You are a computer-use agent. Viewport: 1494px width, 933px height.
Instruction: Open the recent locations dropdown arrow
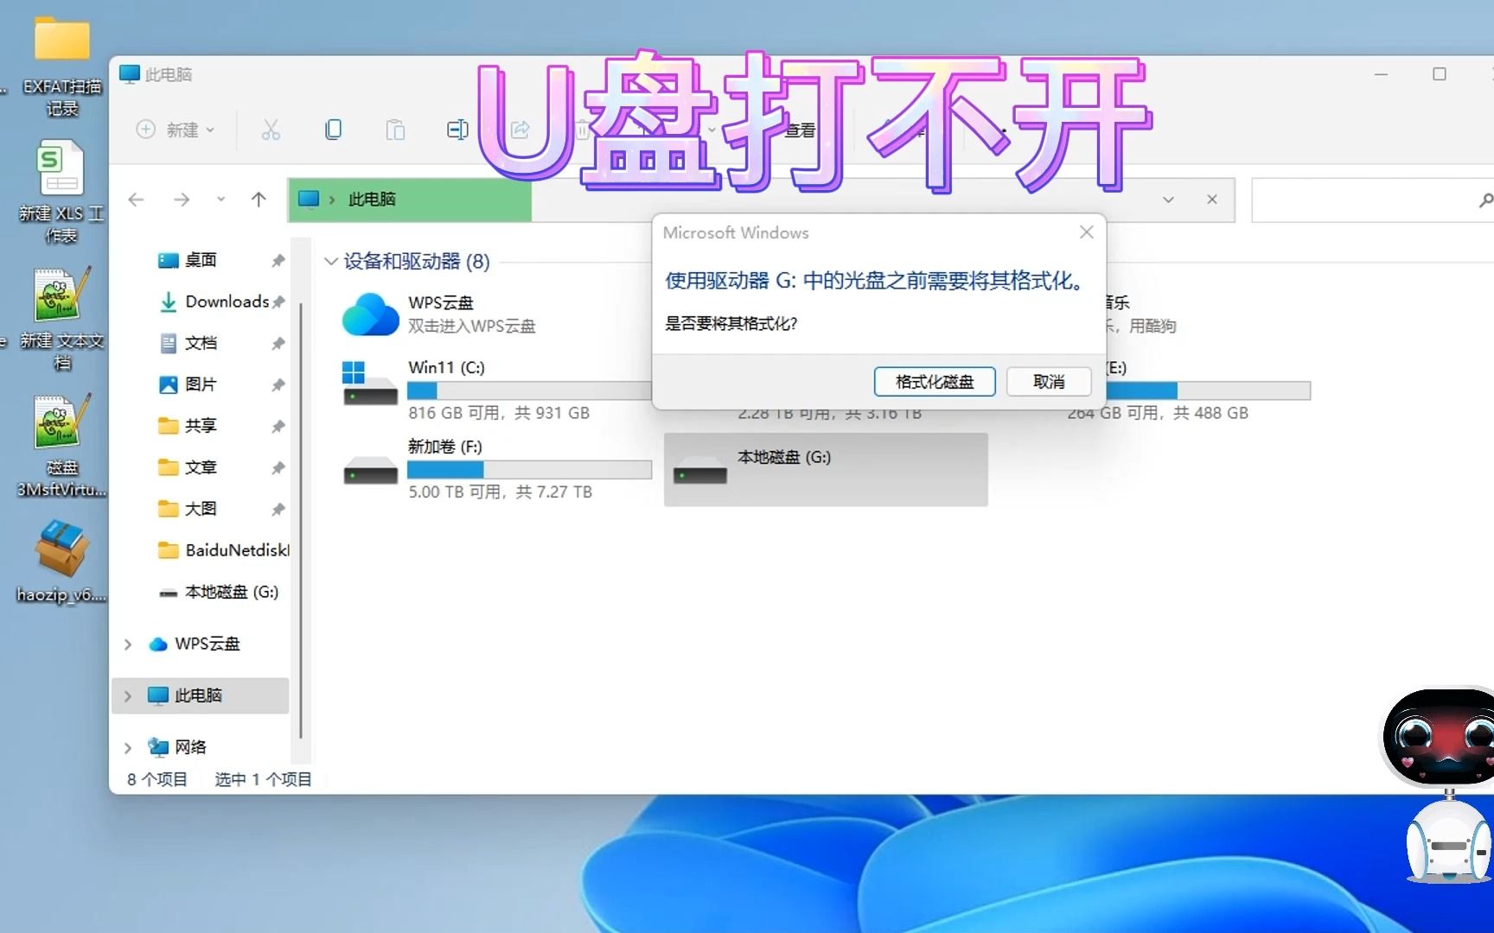[x=220, y=200]
